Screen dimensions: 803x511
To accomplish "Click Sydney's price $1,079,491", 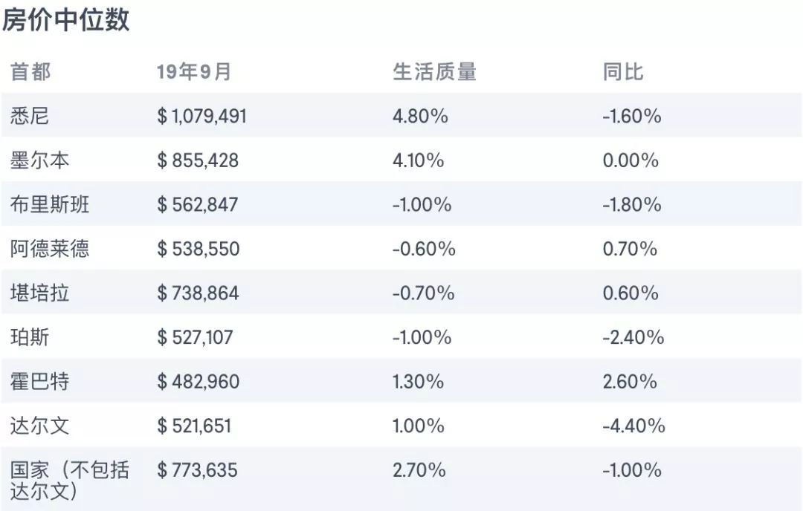I will pyautogui.click(x=201, y=116).
